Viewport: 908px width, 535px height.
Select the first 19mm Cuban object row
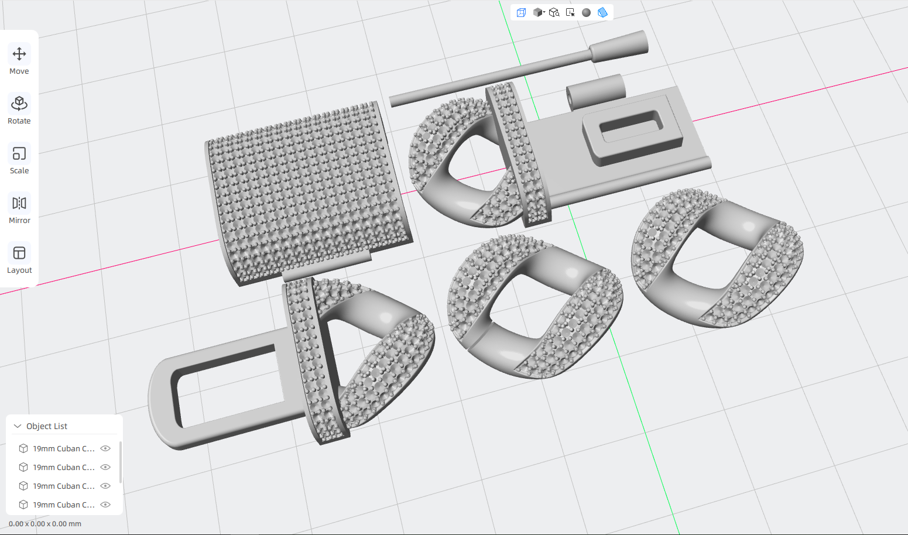64,448
